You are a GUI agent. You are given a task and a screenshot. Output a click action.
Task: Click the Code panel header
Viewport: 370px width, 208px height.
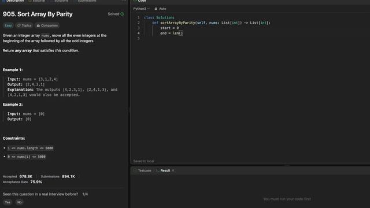click(140, 1)
